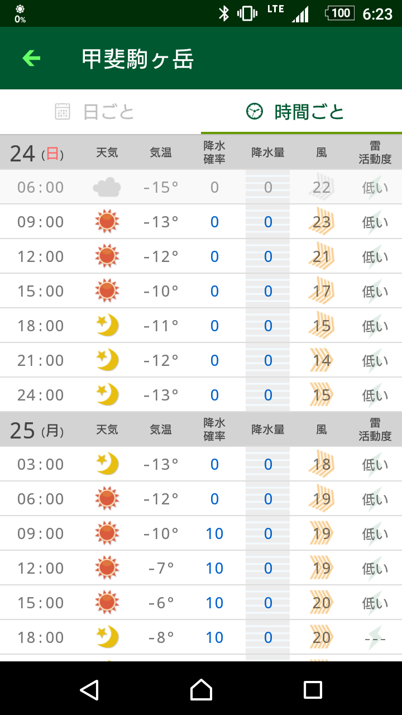
Task: Tap the lightning icon in the 12:00 row on the 24th
Action: click(375, 256)
